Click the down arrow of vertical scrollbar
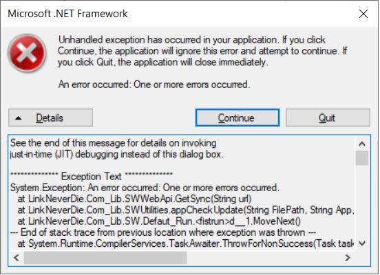This screenshot has width=380, height=275. [x=362, y=243]
